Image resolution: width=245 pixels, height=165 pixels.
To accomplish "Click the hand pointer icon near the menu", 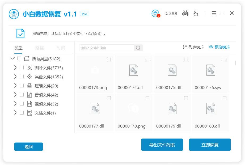I will pyautogui.click(x=196, y=13).
